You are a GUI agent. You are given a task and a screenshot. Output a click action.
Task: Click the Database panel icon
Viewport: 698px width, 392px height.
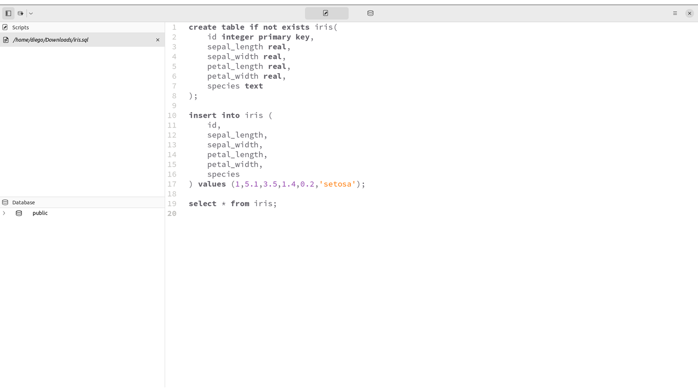tap(5, 202)
